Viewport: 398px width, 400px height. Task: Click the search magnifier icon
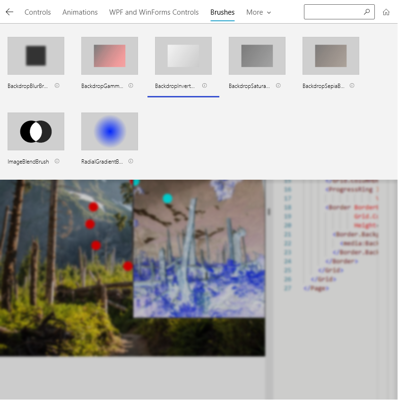[367, 12]
